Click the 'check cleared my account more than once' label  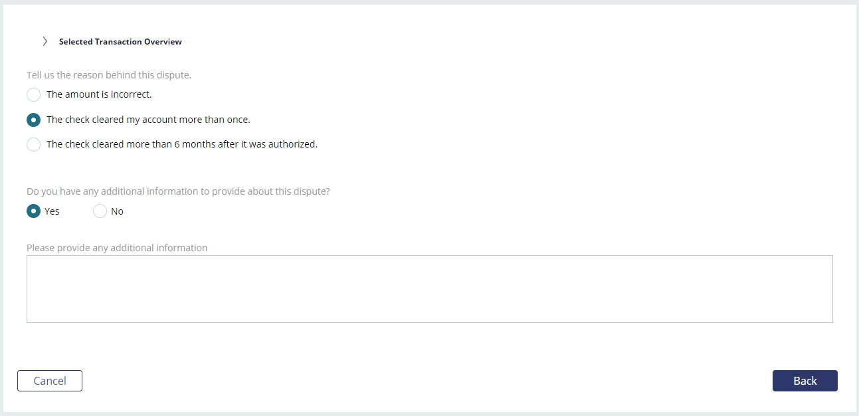pyautogui.click(x=148, y=120)
